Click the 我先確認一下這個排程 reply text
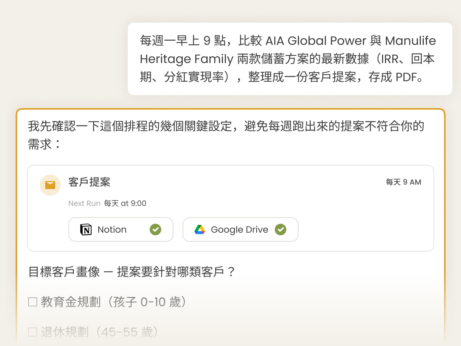This screenshot has height=346, width=461. 226,135
